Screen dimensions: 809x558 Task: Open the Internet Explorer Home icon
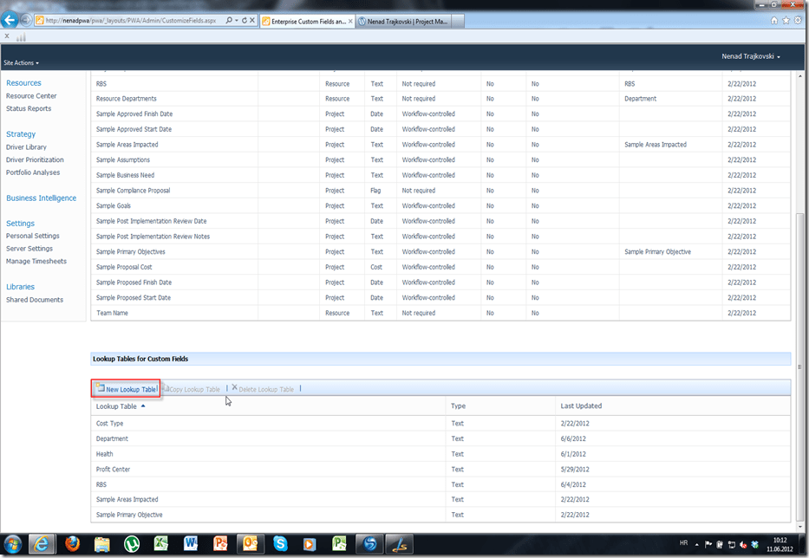click(773, 19)
